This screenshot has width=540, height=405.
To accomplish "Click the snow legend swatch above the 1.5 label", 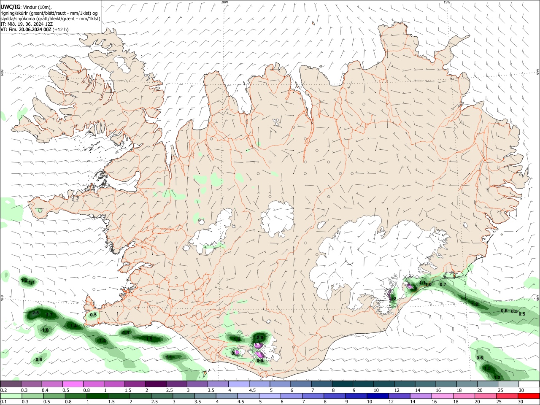I will [135, 384].
